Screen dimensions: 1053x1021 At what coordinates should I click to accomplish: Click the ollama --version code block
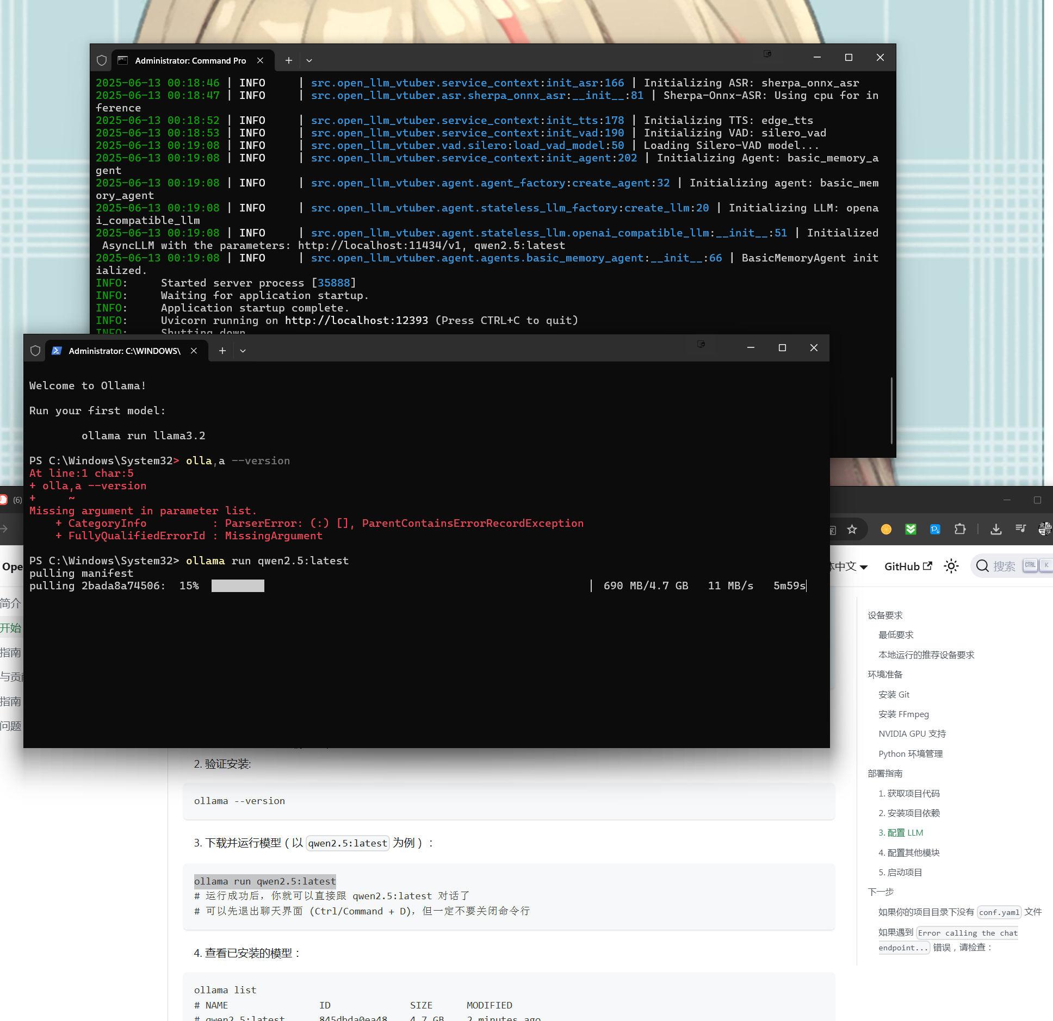pyautogui.click(x=509, y=801)
